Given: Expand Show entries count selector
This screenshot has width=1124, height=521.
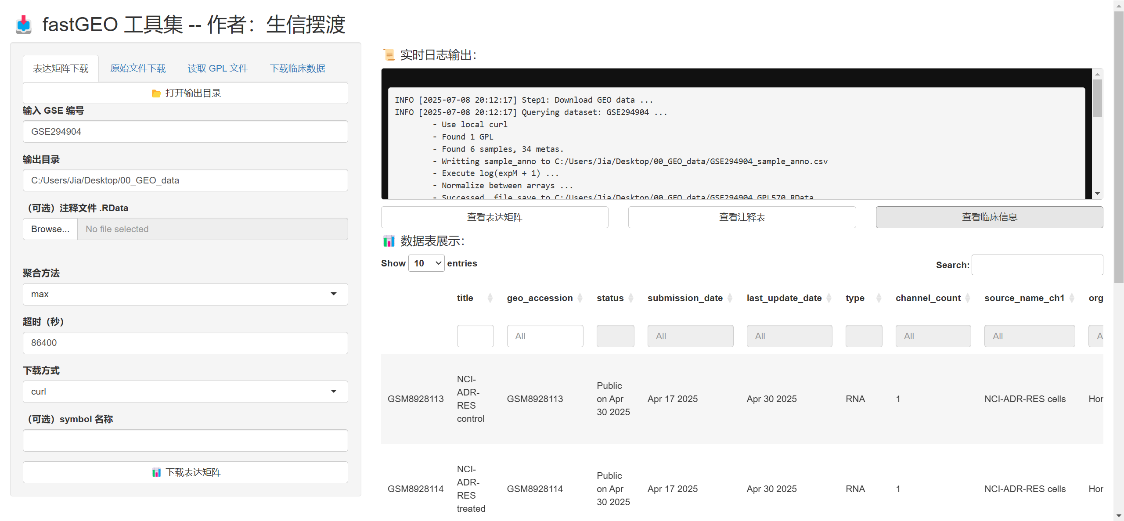Looking at the screenshot, I should (426, 263).
